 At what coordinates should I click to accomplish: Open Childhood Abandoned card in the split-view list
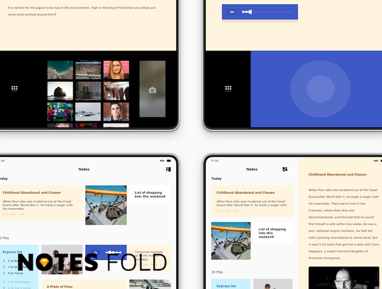point(252,201)
